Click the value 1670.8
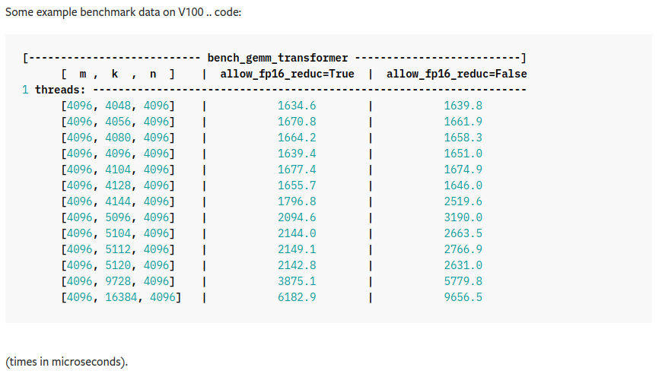 297,122
